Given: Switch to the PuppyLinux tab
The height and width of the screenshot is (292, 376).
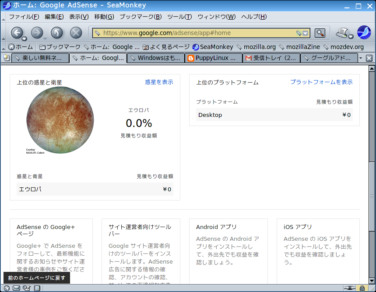Looking at the screenshot, I should tap(214, 58).
